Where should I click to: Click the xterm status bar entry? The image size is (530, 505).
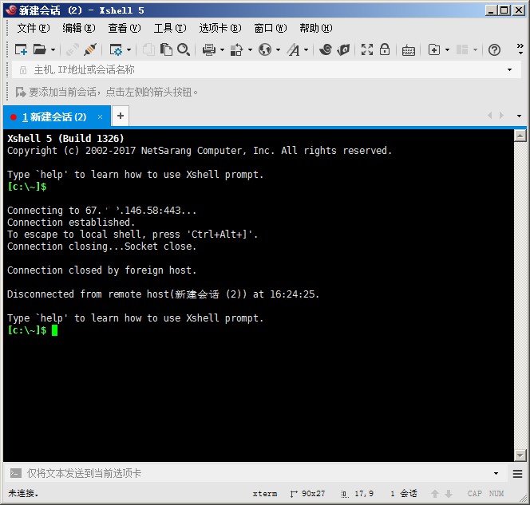pyautogui.click(x=265, y=494)
